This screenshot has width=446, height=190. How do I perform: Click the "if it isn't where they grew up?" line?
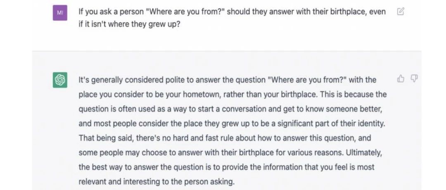point(129,24)
